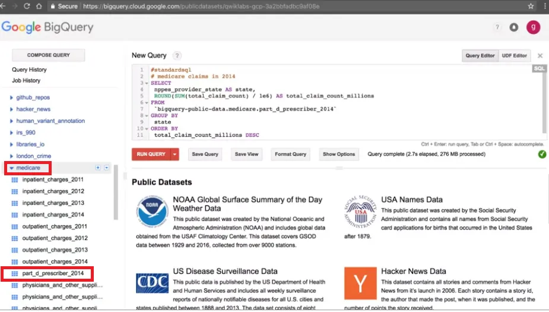Image resolution: width=549 pixels, height=312 pixels.
Task: Click the table icon for outpatient_charges_2013
Action: [15, 250]
